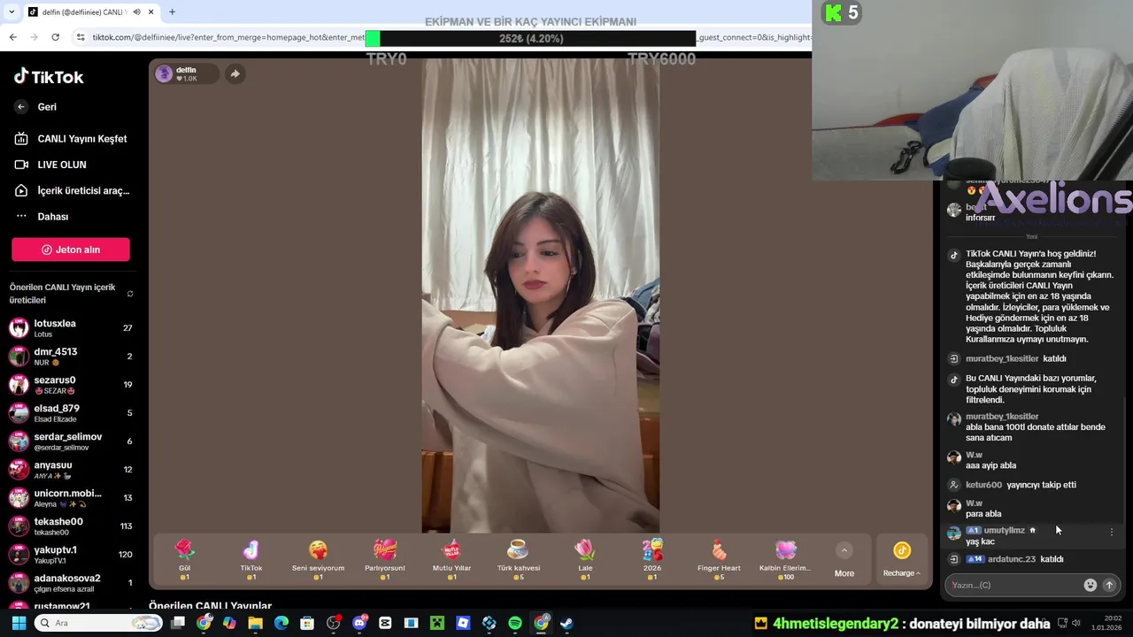
Task: Click the tiktok.com address bar URL
Action: [x=227, y=37]
